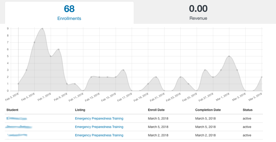Click the chart peak point at 9 enrollments

pyautogui.click(x=42, y=28)
